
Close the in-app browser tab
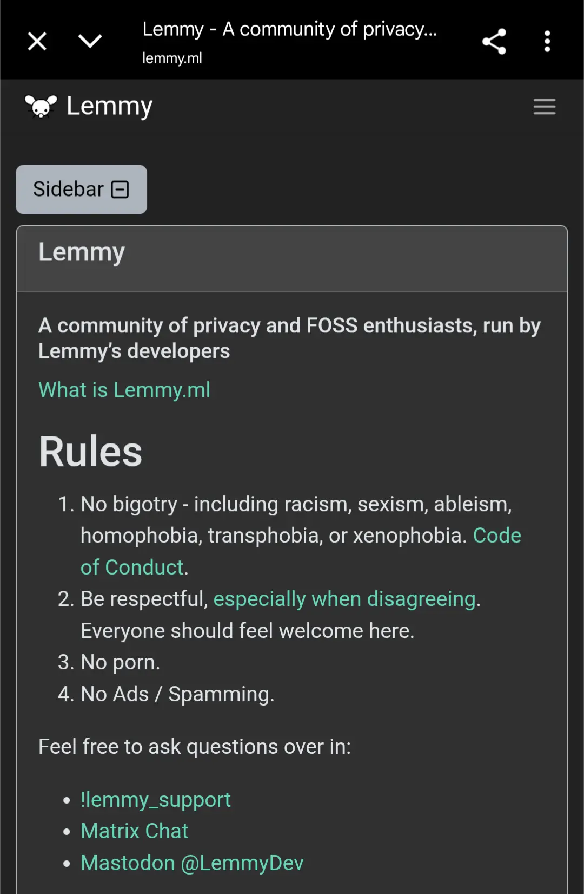(37, 41)
